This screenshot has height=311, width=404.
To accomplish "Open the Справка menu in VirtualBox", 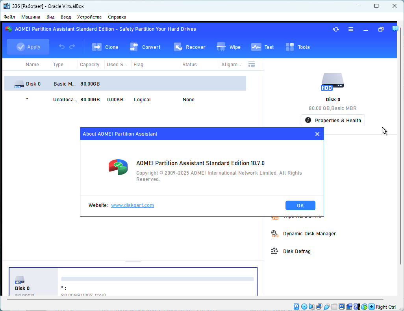I will point(117,17).
